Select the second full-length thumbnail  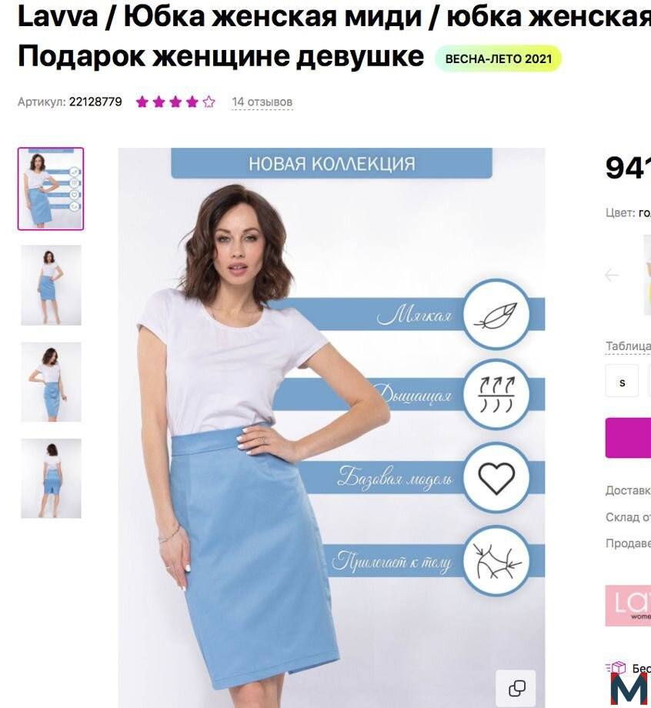click(51, 285)
